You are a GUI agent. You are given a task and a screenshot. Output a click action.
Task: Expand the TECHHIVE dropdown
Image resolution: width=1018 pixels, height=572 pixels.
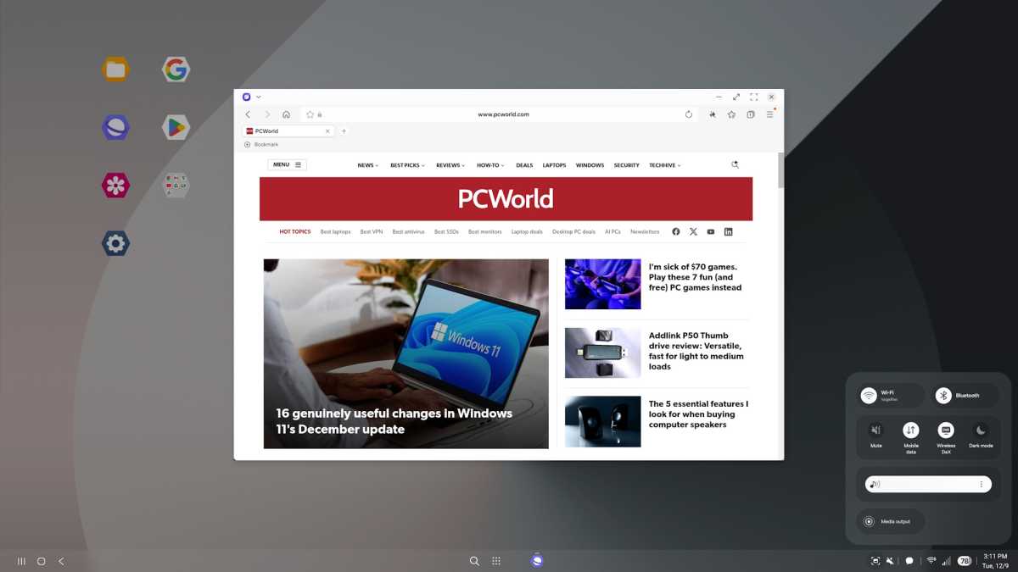click(x=665, y=165)
